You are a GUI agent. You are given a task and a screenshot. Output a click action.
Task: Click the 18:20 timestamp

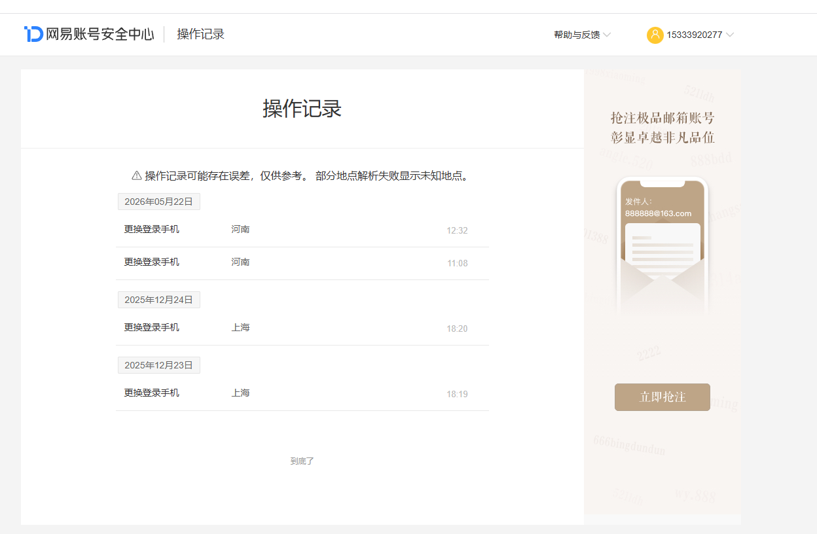(457, 329)
